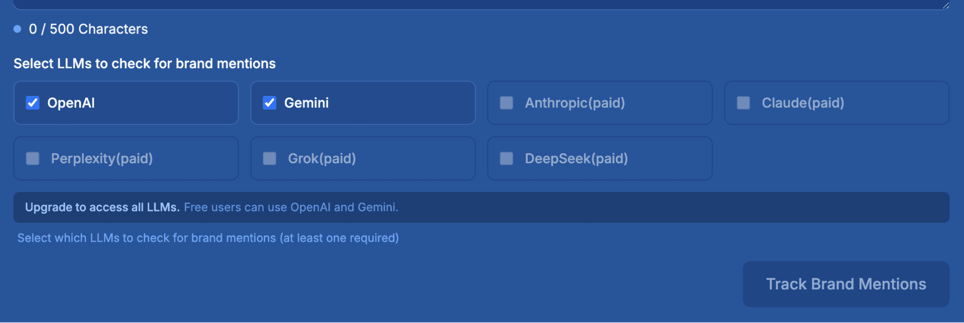Click the 0 / 500 Characters counter
The width and height of the screenshot is (964, 323).
click(88, 29)
